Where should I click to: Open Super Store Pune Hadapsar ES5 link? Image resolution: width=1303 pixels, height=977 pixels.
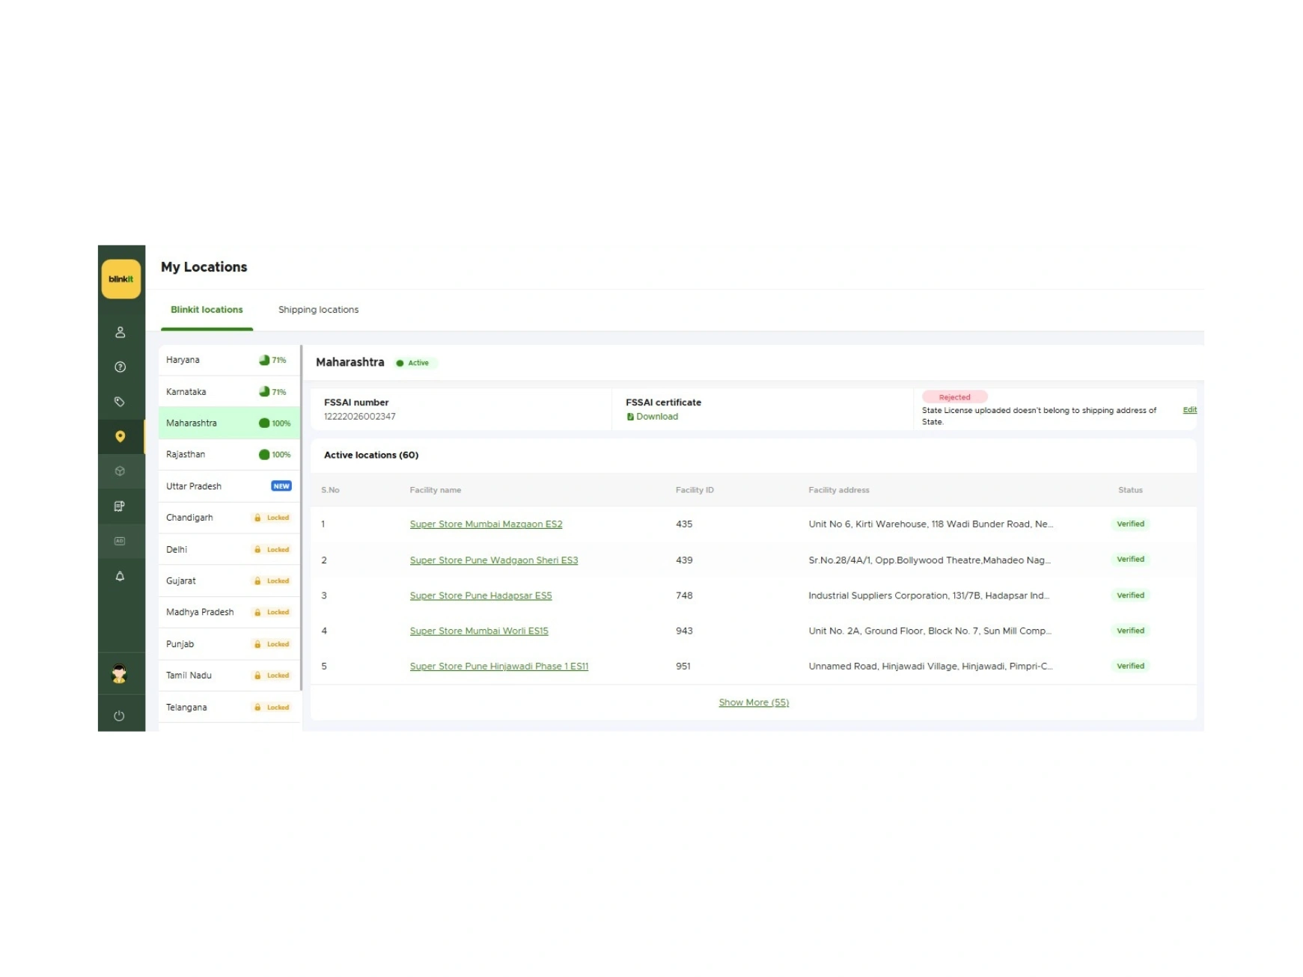coord(480,595)
